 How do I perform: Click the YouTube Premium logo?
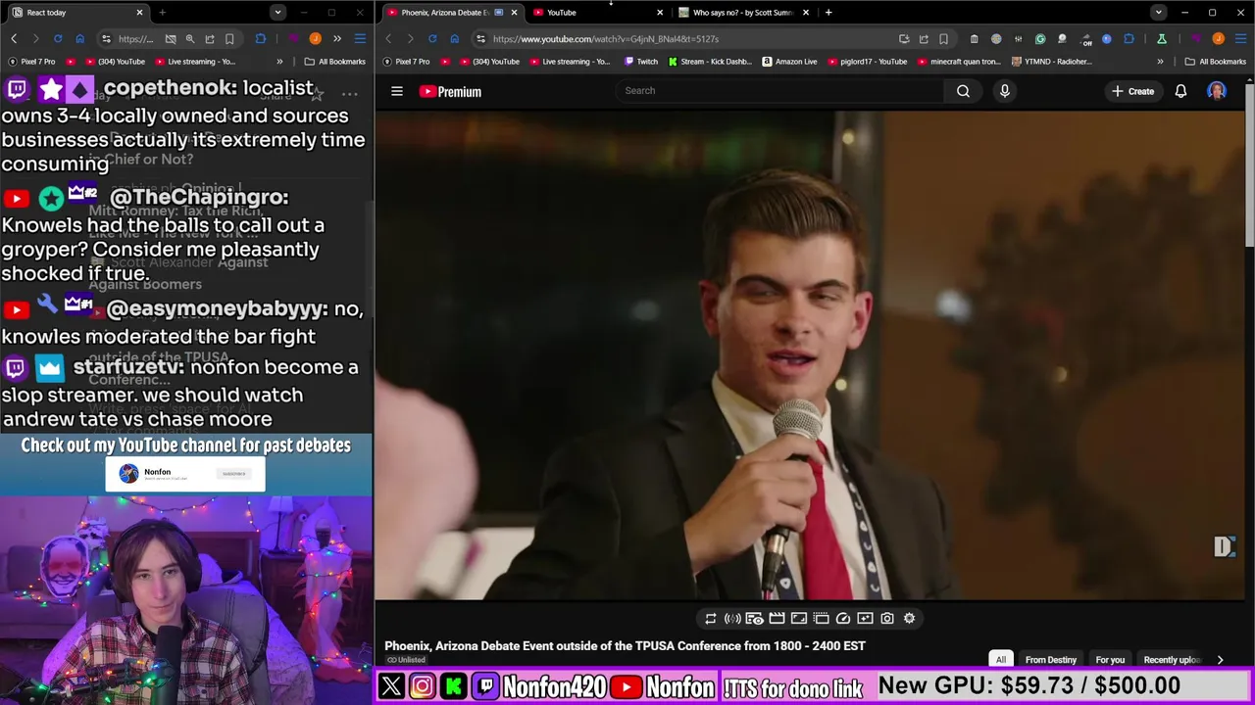(450, 91)
